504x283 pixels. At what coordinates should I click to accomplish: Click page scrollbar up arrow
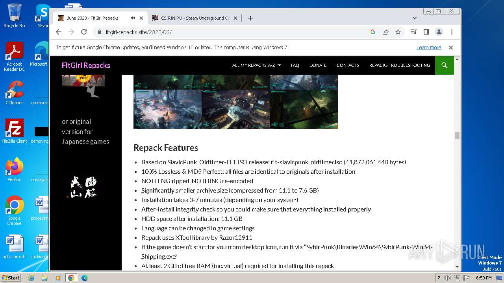457,59
